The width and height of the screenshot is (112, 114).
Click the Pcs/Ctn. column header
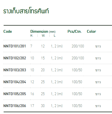click(x=75, y=32)
